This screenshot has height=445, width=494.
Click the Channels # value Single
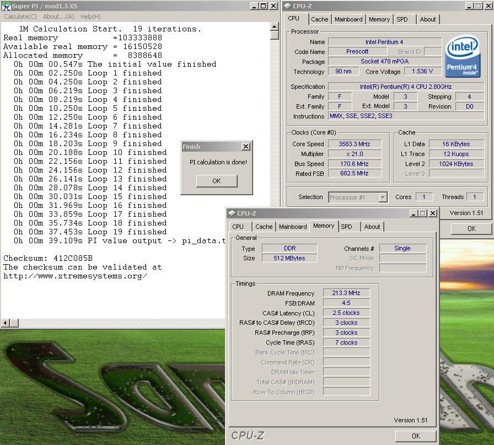pos(402,248)
